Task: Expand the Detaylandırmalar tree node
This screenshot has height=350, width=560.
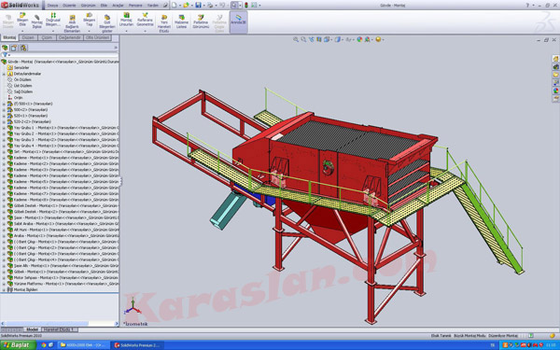Action: [4, 74]
